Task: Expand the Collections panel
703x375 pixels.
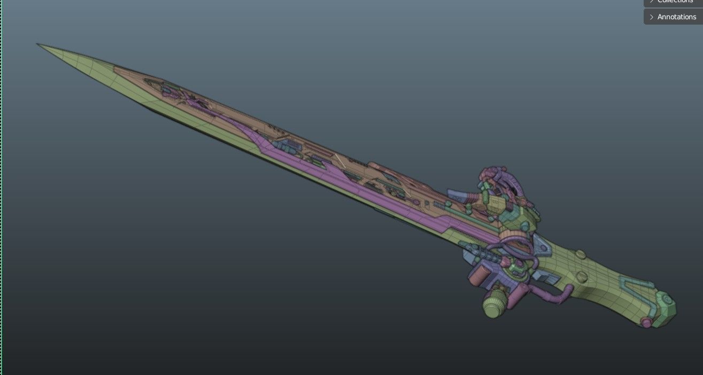Action: [673, 3]
